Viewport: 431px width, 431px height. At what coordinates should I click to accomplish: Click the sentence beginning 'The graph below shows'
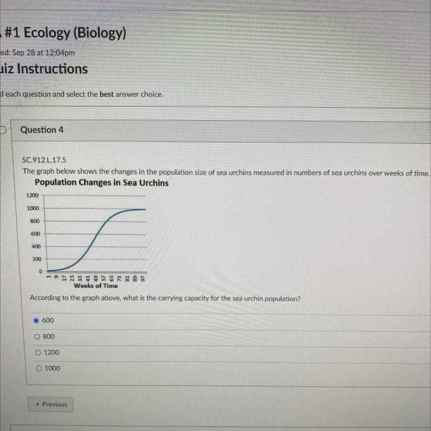(x=226, y=172)
